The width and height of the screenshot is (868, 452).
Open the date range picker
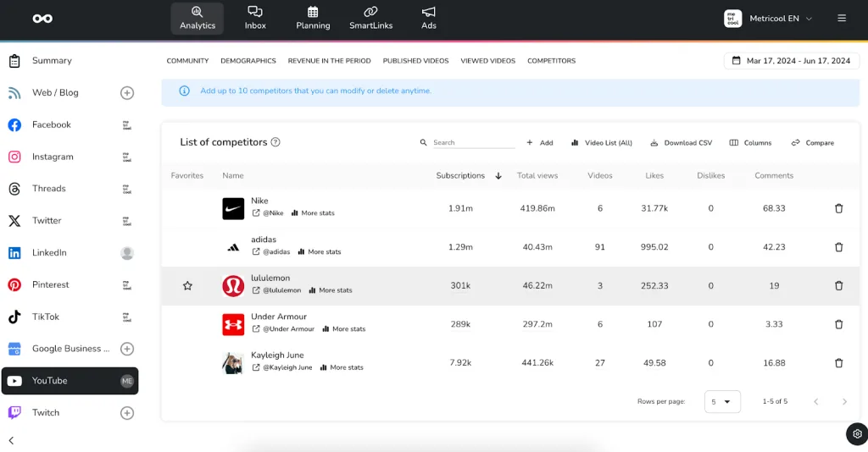[x=791, y=61]
